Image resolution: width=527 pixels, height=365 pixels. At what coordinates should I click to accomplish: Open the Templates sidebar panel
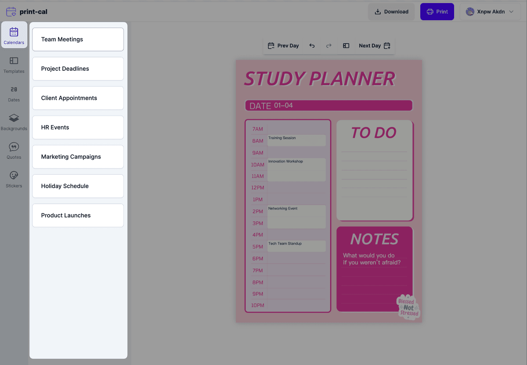coord(14,65)
